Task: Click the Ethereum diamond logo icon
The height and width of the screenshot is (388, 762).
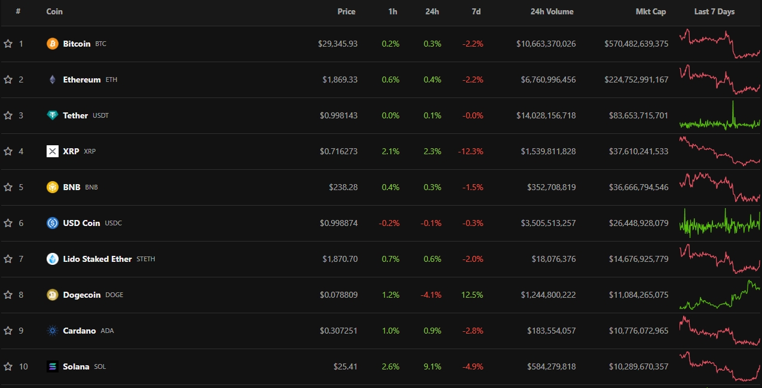Action: (x=53, y=80)
